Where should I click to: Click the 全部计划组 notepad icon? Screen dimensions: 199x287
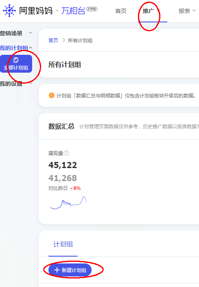click(x=16, y=60)
